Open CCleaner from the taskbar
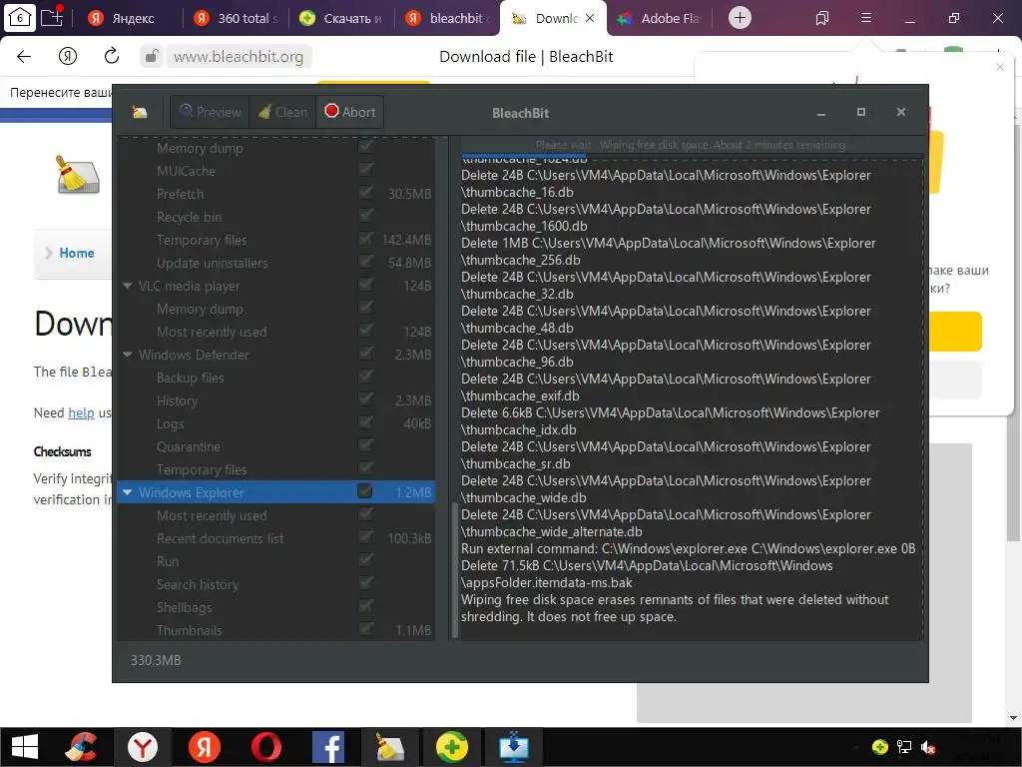 (x=82, y=747)
